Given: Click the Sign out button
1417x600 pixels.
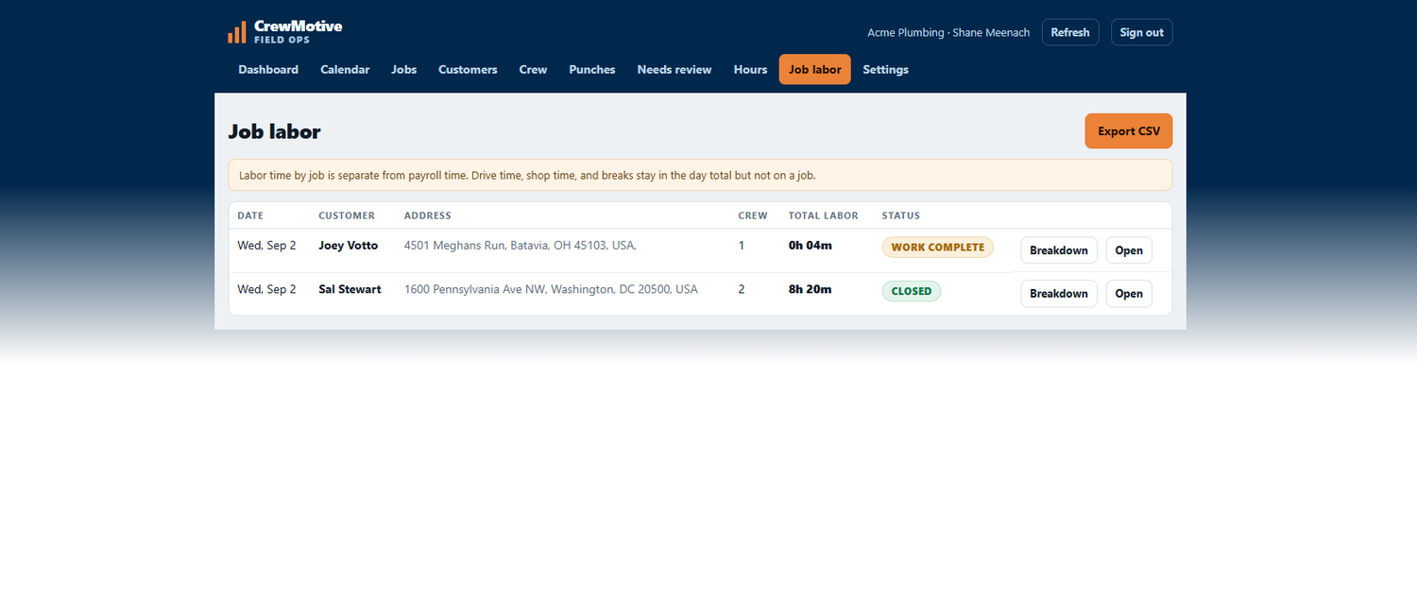Looking at the screenshot, I should tap(1142, 32).
